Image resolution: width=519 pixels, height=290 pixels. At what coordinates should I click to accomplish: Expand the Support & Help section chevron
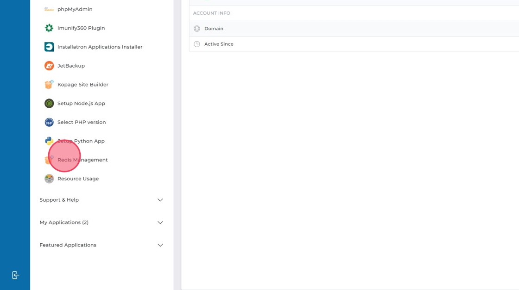pyautogui.click(x=160, y=200)
